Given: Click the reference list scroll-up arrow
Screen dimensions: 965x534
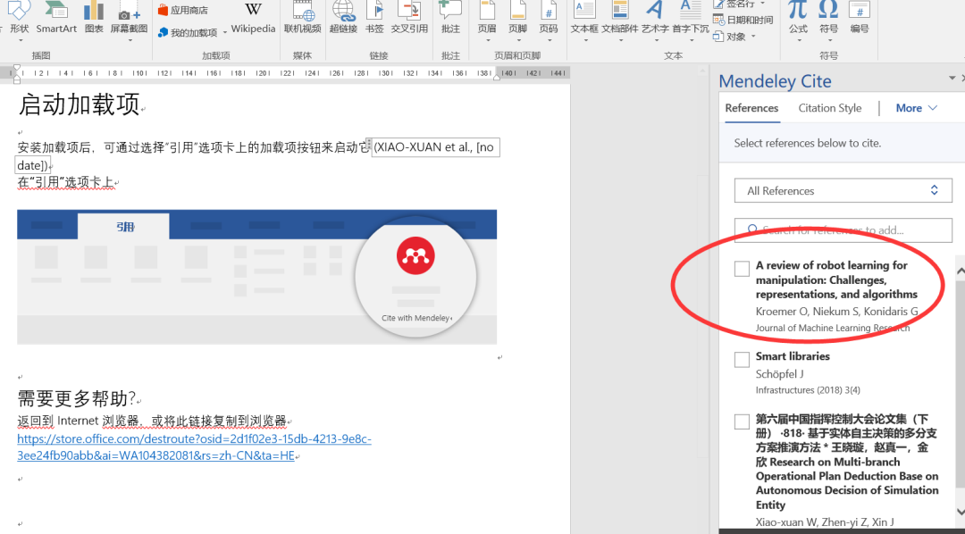Looking at the screenshot, I should pos(960,271).
